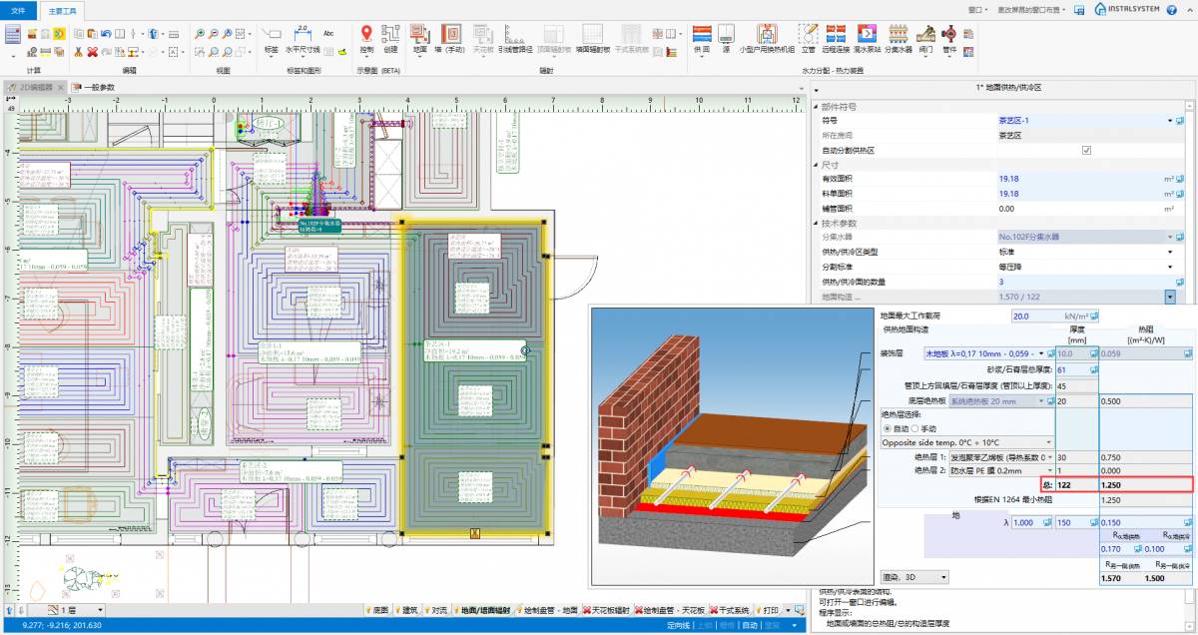
Task: Expand the Opposite side temp. dropdown
Action: click(x=1048, y=441)
